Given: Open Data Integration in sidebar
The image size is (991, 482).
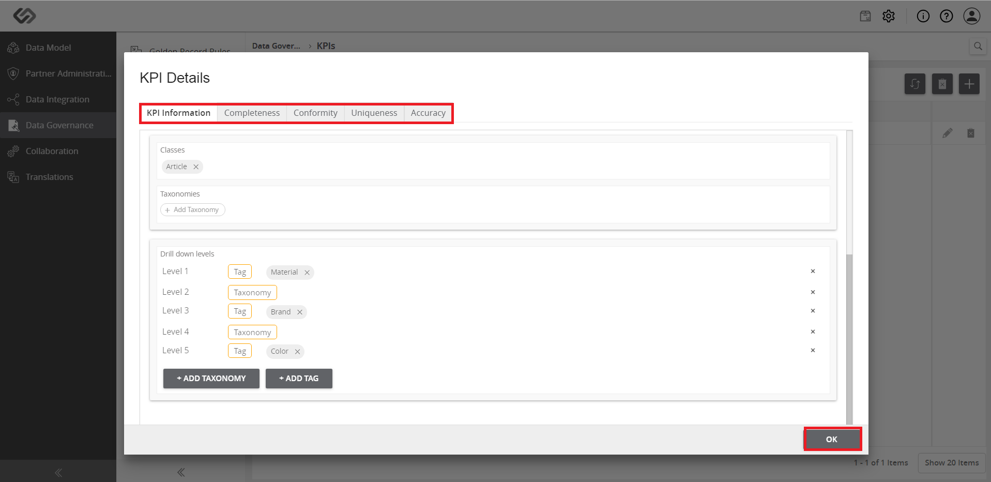Looking at the screenshot, I should 58,99.
